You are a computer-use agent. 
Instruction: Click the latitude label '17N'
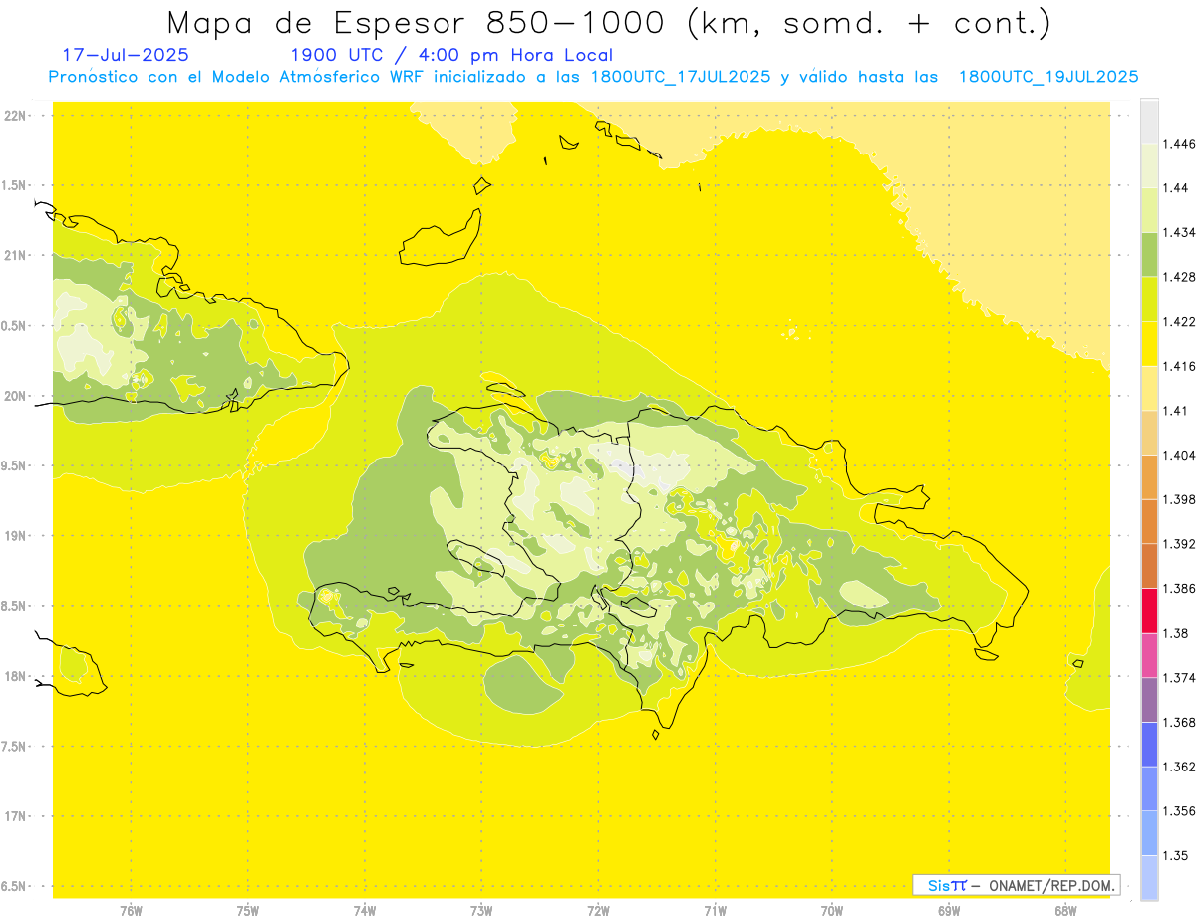pyautogui.click(x=16, y=816)
